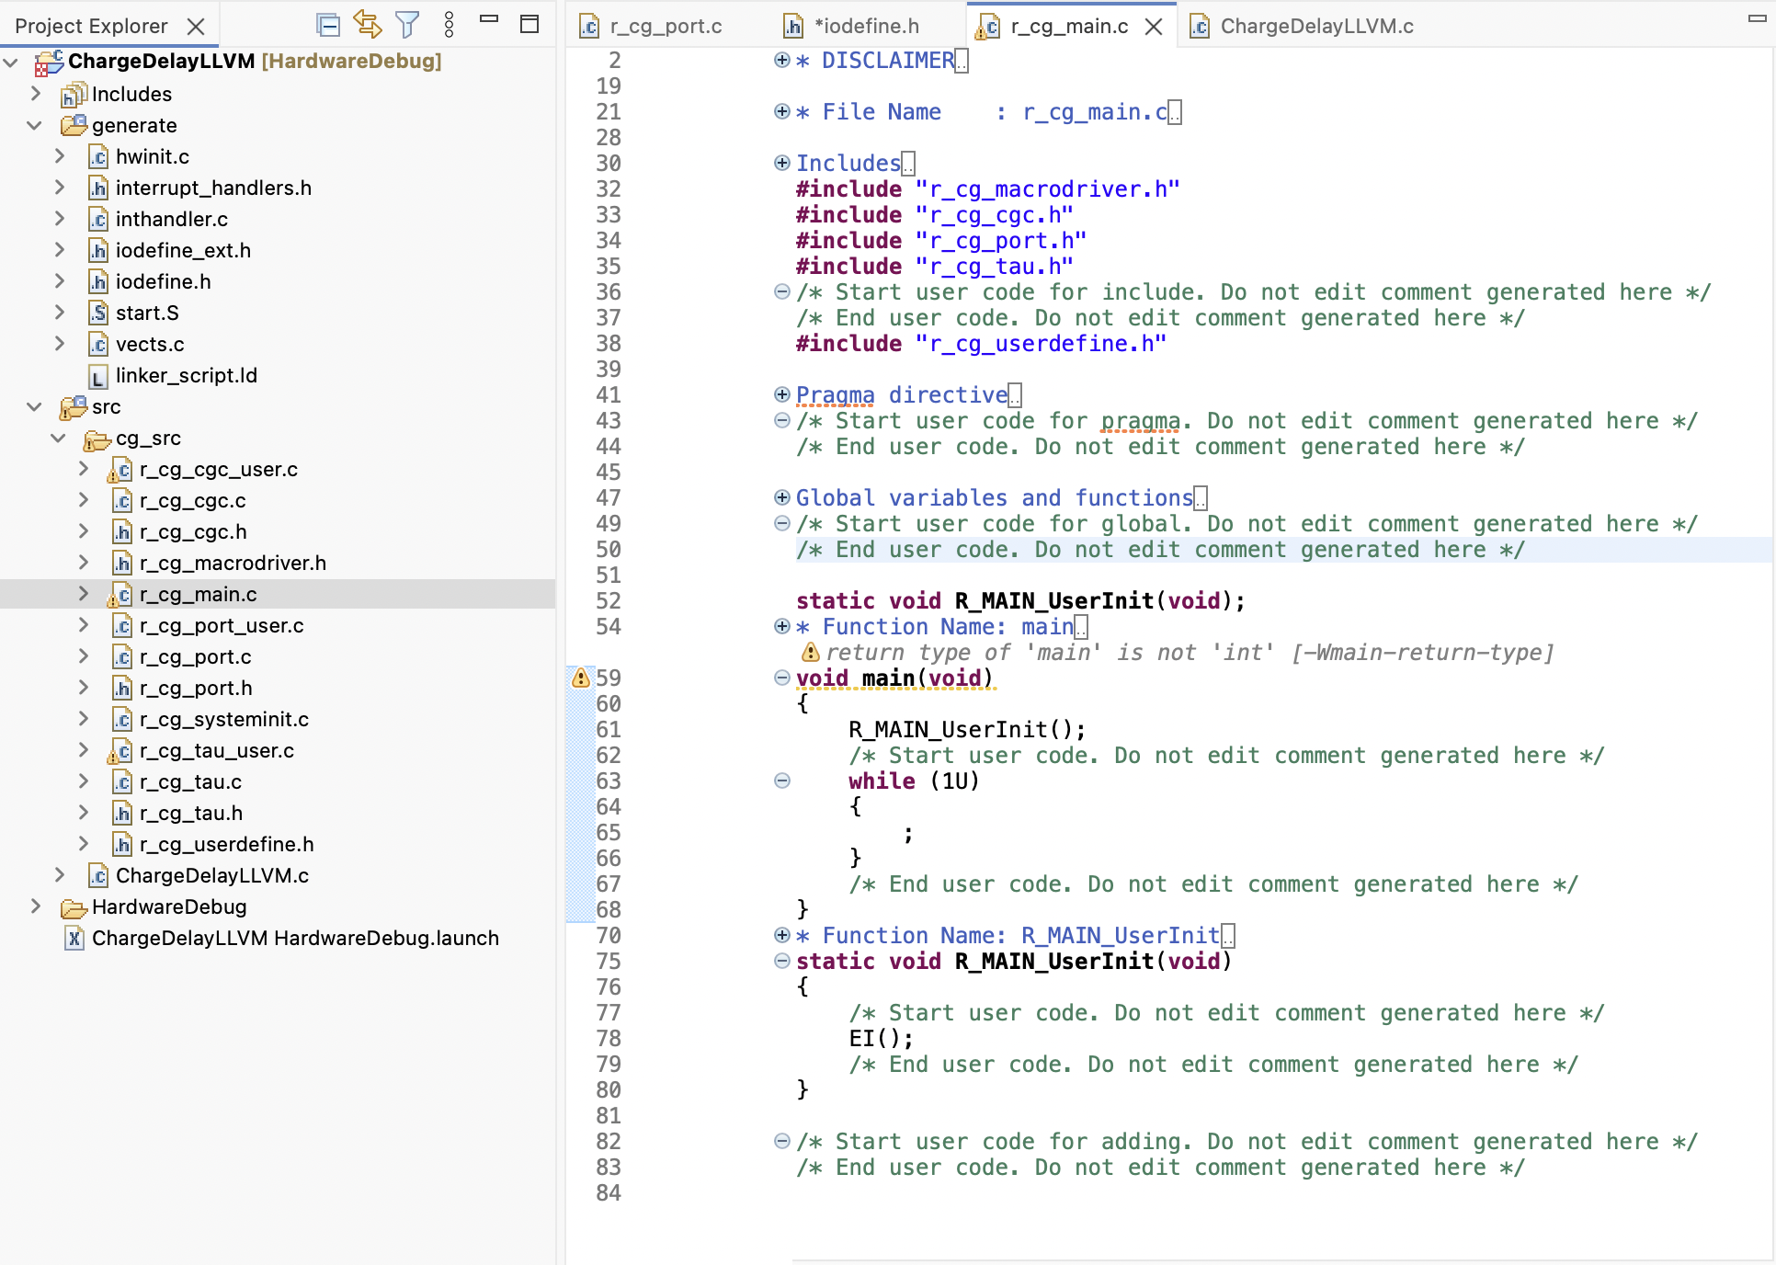Click the warning marker beside line 59
This screenshot has width=1776, height=1265.
(580, 678)
